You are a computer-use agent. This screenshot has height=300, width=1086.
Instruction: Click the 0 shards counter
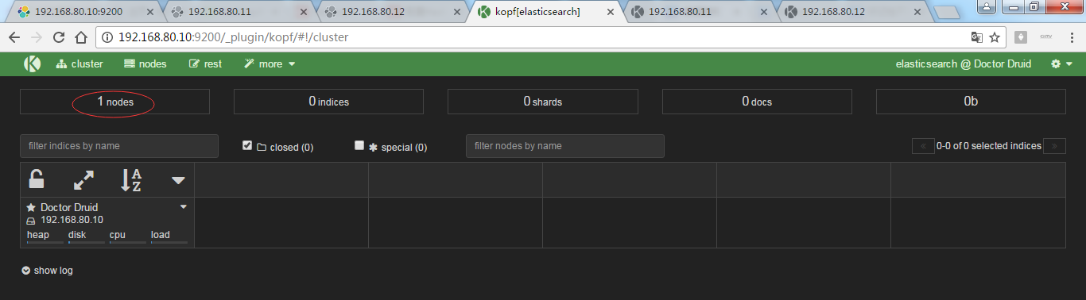coord(543,102)
